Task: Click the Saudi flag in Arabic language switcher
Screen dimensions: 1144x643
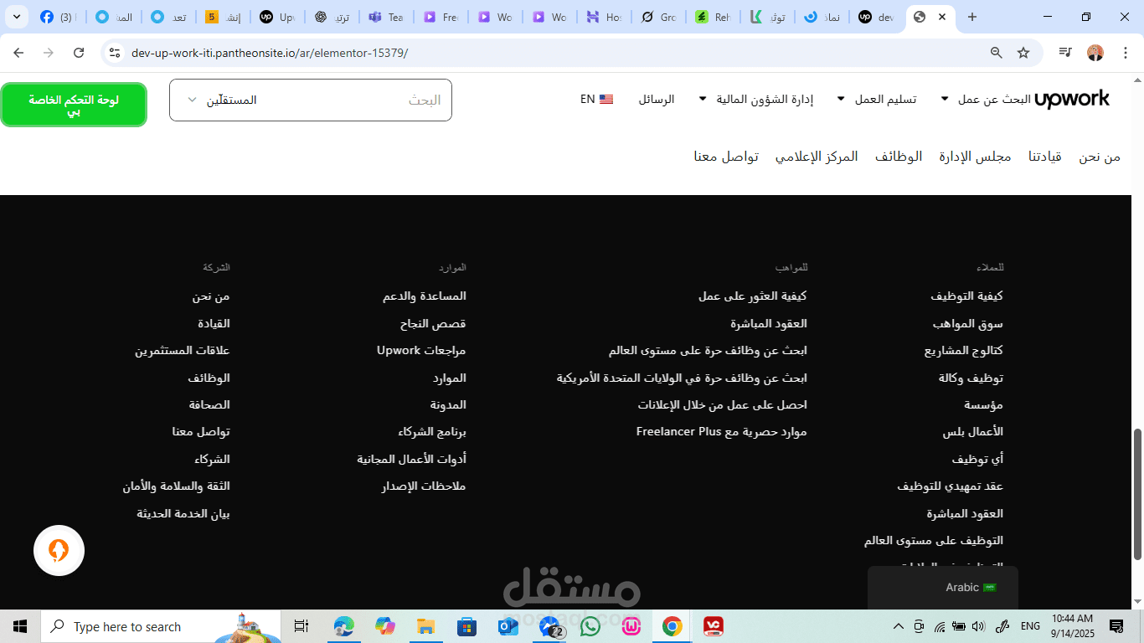Action: (990, 588)
